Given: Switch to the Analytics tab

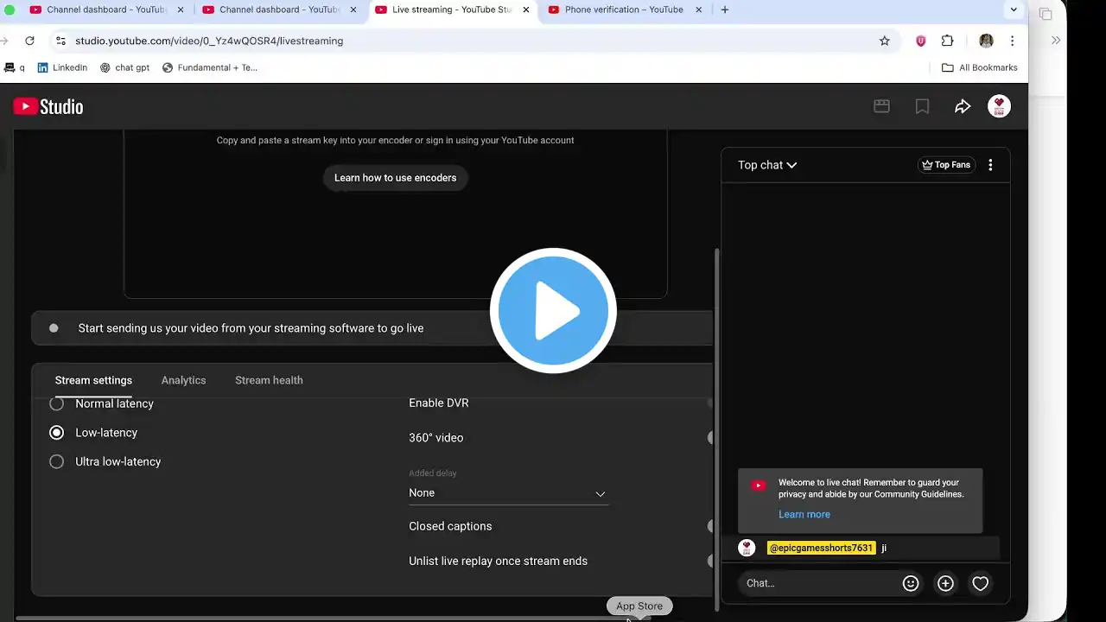Looking at the screenshot, I should tap(183, 380).
